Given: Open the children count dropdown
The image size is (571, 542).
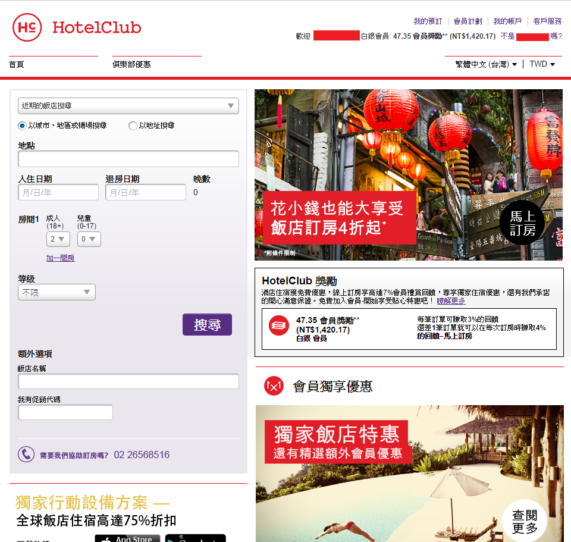Looking at the screenshot, I should [89, 239].
